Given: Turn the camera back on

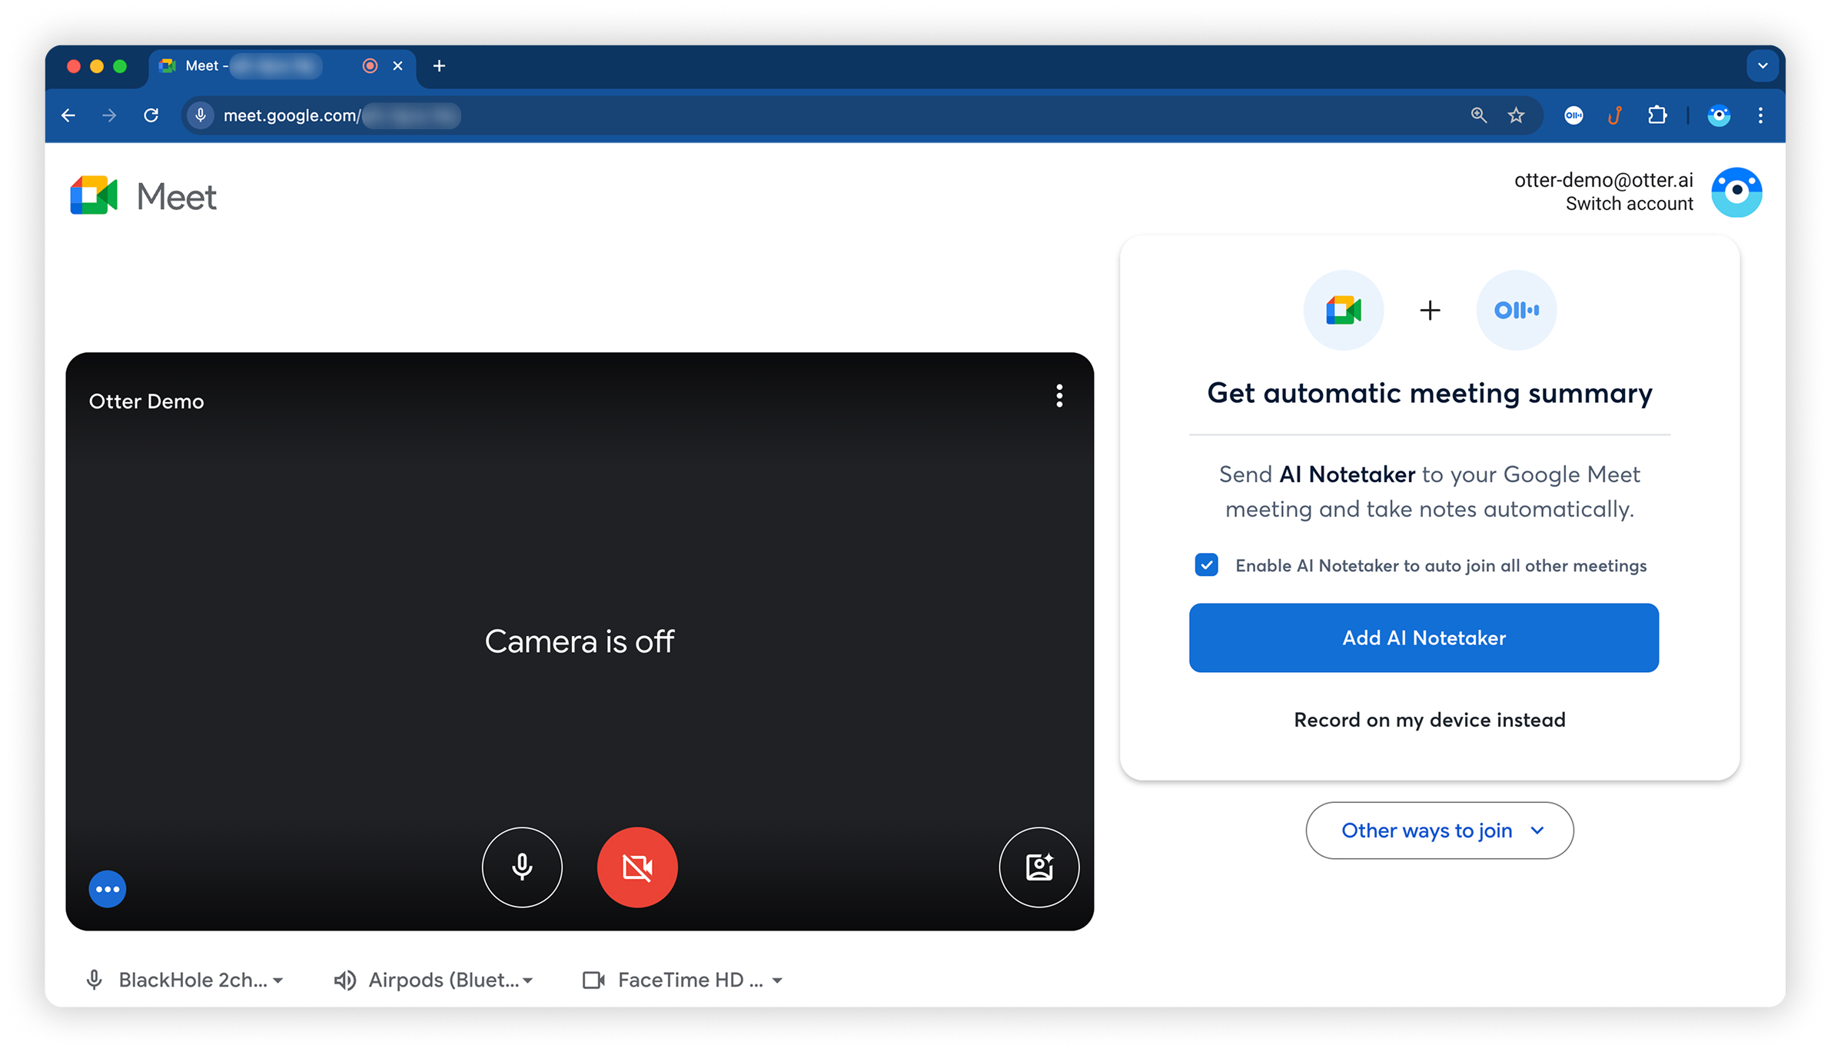Looking at the screenshot, I should (x=637, y=867).
